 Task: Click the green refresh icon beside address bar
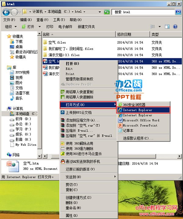tap(107, 12)
